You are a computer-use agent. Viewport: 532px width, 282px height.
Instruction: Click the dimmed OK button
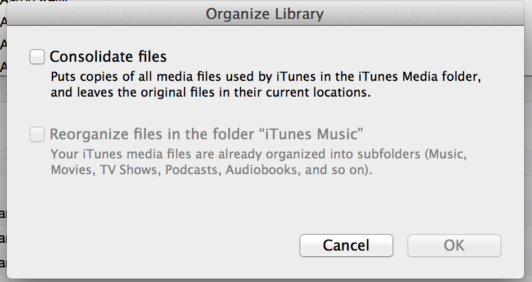tap(454, 245)
